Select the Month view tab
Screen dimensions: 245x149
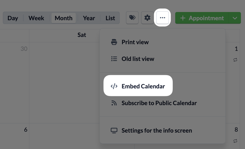coord(63,18)
